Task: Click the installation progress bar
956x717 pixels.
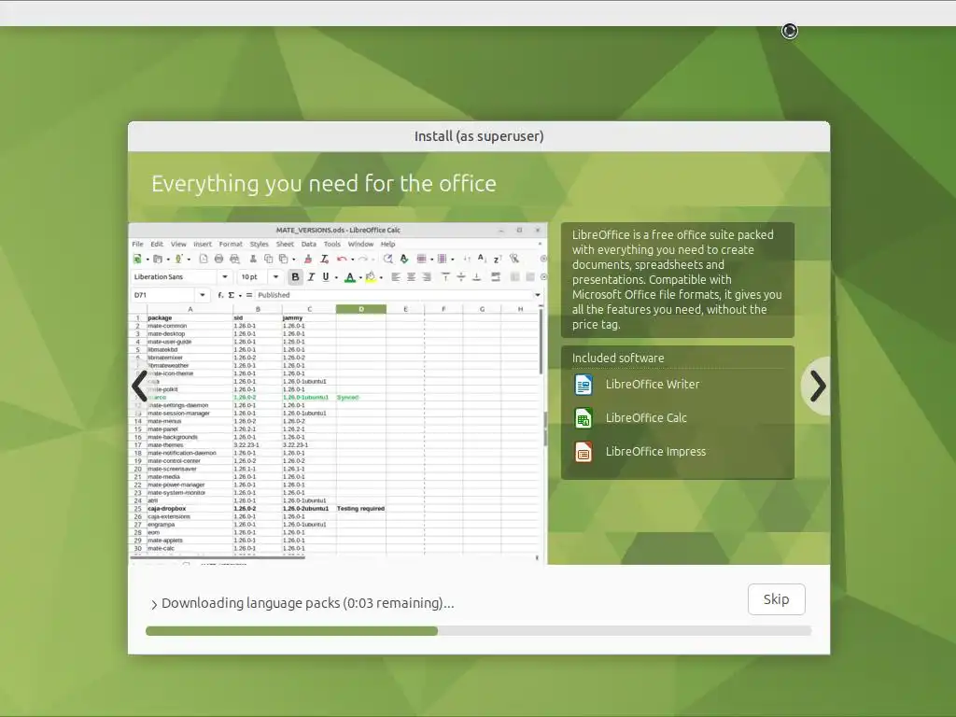Action: (479, 630)
